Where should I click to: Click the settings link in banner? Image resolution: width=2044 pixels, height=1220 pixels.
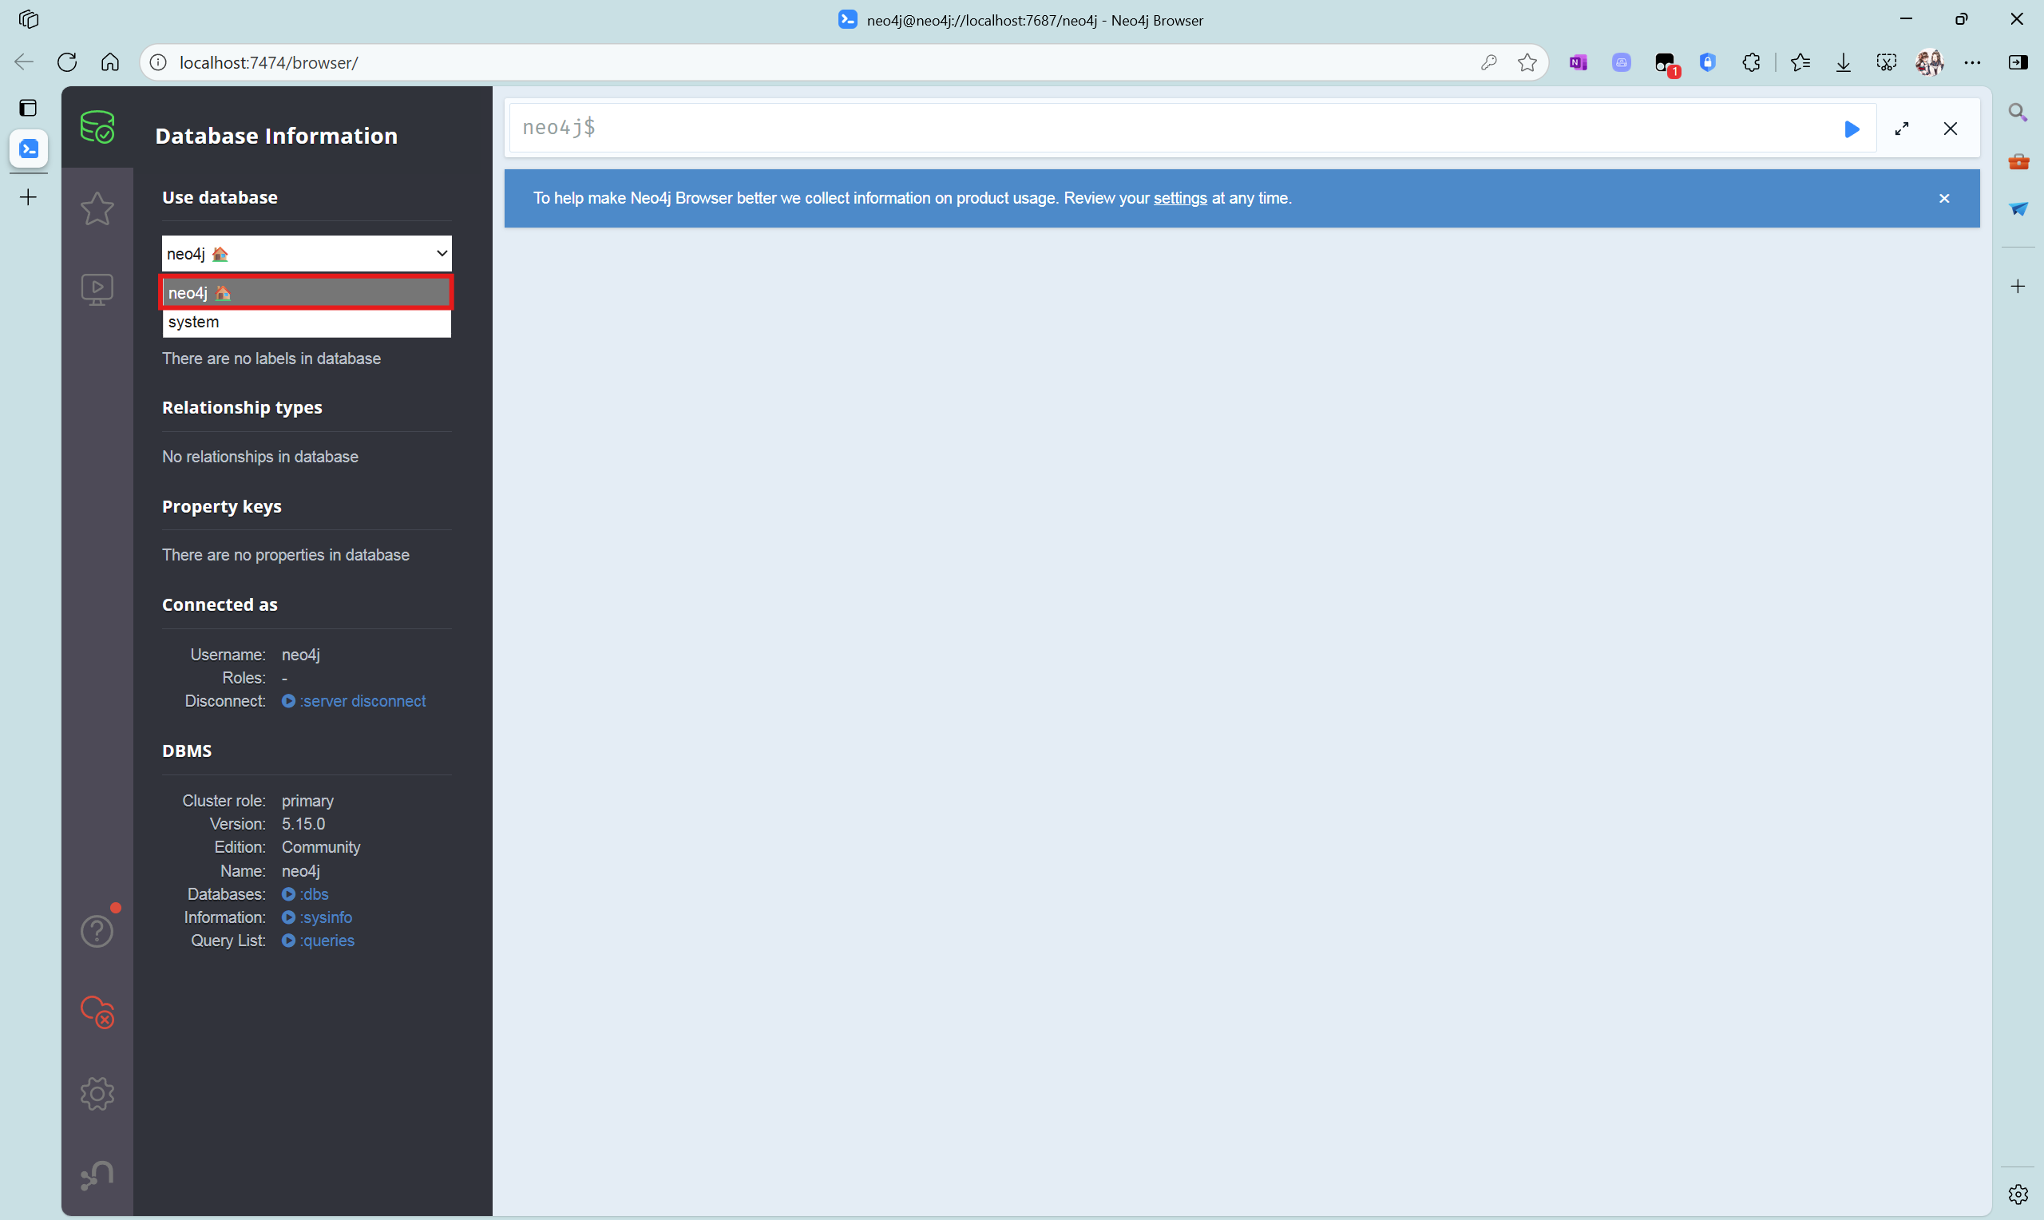point(1179,198)
